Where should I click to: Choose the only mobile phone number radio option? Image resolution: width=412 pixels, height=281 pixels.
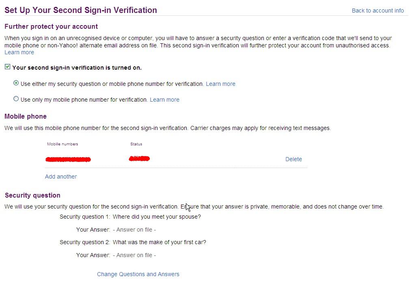point(16,99)
